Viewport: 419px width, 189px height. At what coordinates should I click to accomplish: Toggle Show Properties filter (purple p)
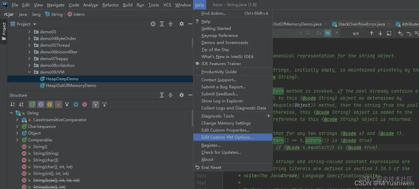41,104
